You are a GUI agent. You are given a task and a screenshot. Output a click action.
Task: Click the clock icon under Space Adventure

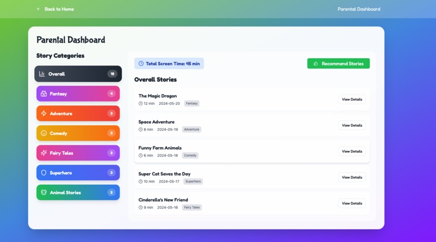pos(141,129)
